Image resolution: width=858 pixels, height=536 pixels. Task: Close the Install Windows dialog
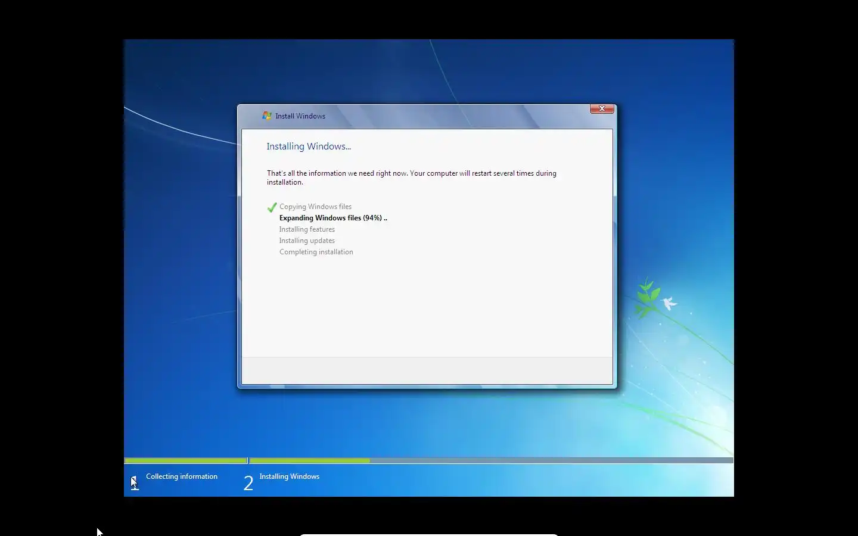click(602, 108)
